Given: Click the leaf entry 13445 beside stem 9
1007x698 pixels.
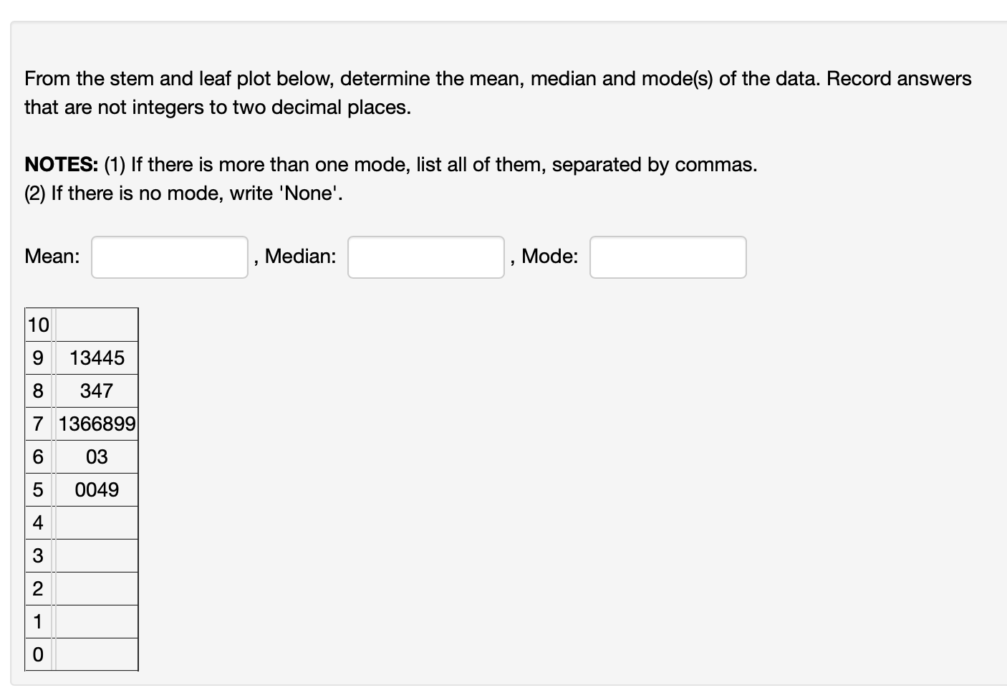Looking at the screenshot, I should pos(97,358).
